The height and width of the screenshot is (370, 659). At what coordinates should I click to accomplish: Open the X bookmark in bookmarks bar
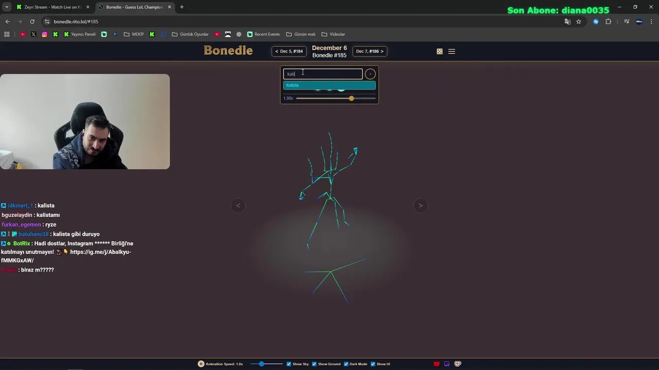(33, 34)
